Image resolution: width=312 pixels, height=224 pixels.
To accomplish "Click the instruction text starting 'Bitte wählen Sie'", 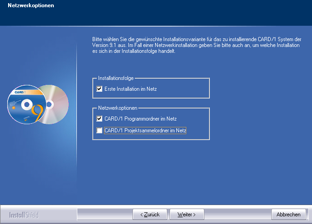I will (197, 45).
